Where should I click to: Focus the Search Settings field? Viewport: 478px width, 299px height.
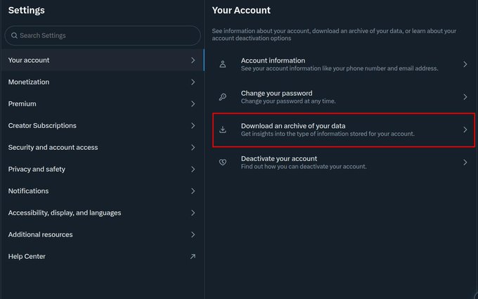coord(103,35)
